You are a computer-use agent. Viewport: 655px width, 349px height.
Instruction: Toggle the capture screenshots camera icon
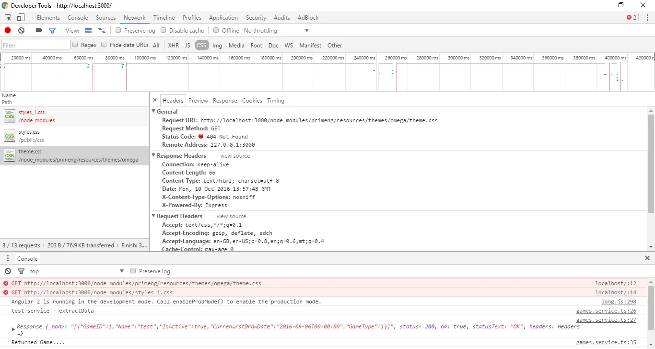39,30
